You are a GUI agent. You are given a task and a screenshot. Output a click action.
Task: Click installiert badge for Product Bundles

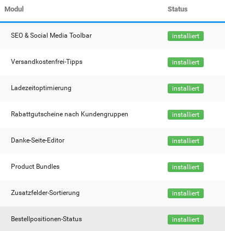pos(186,167)
